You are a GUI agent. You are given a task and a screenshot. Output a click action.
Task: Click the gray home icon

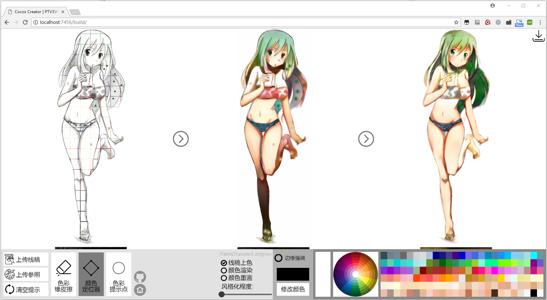coord(140,290)
